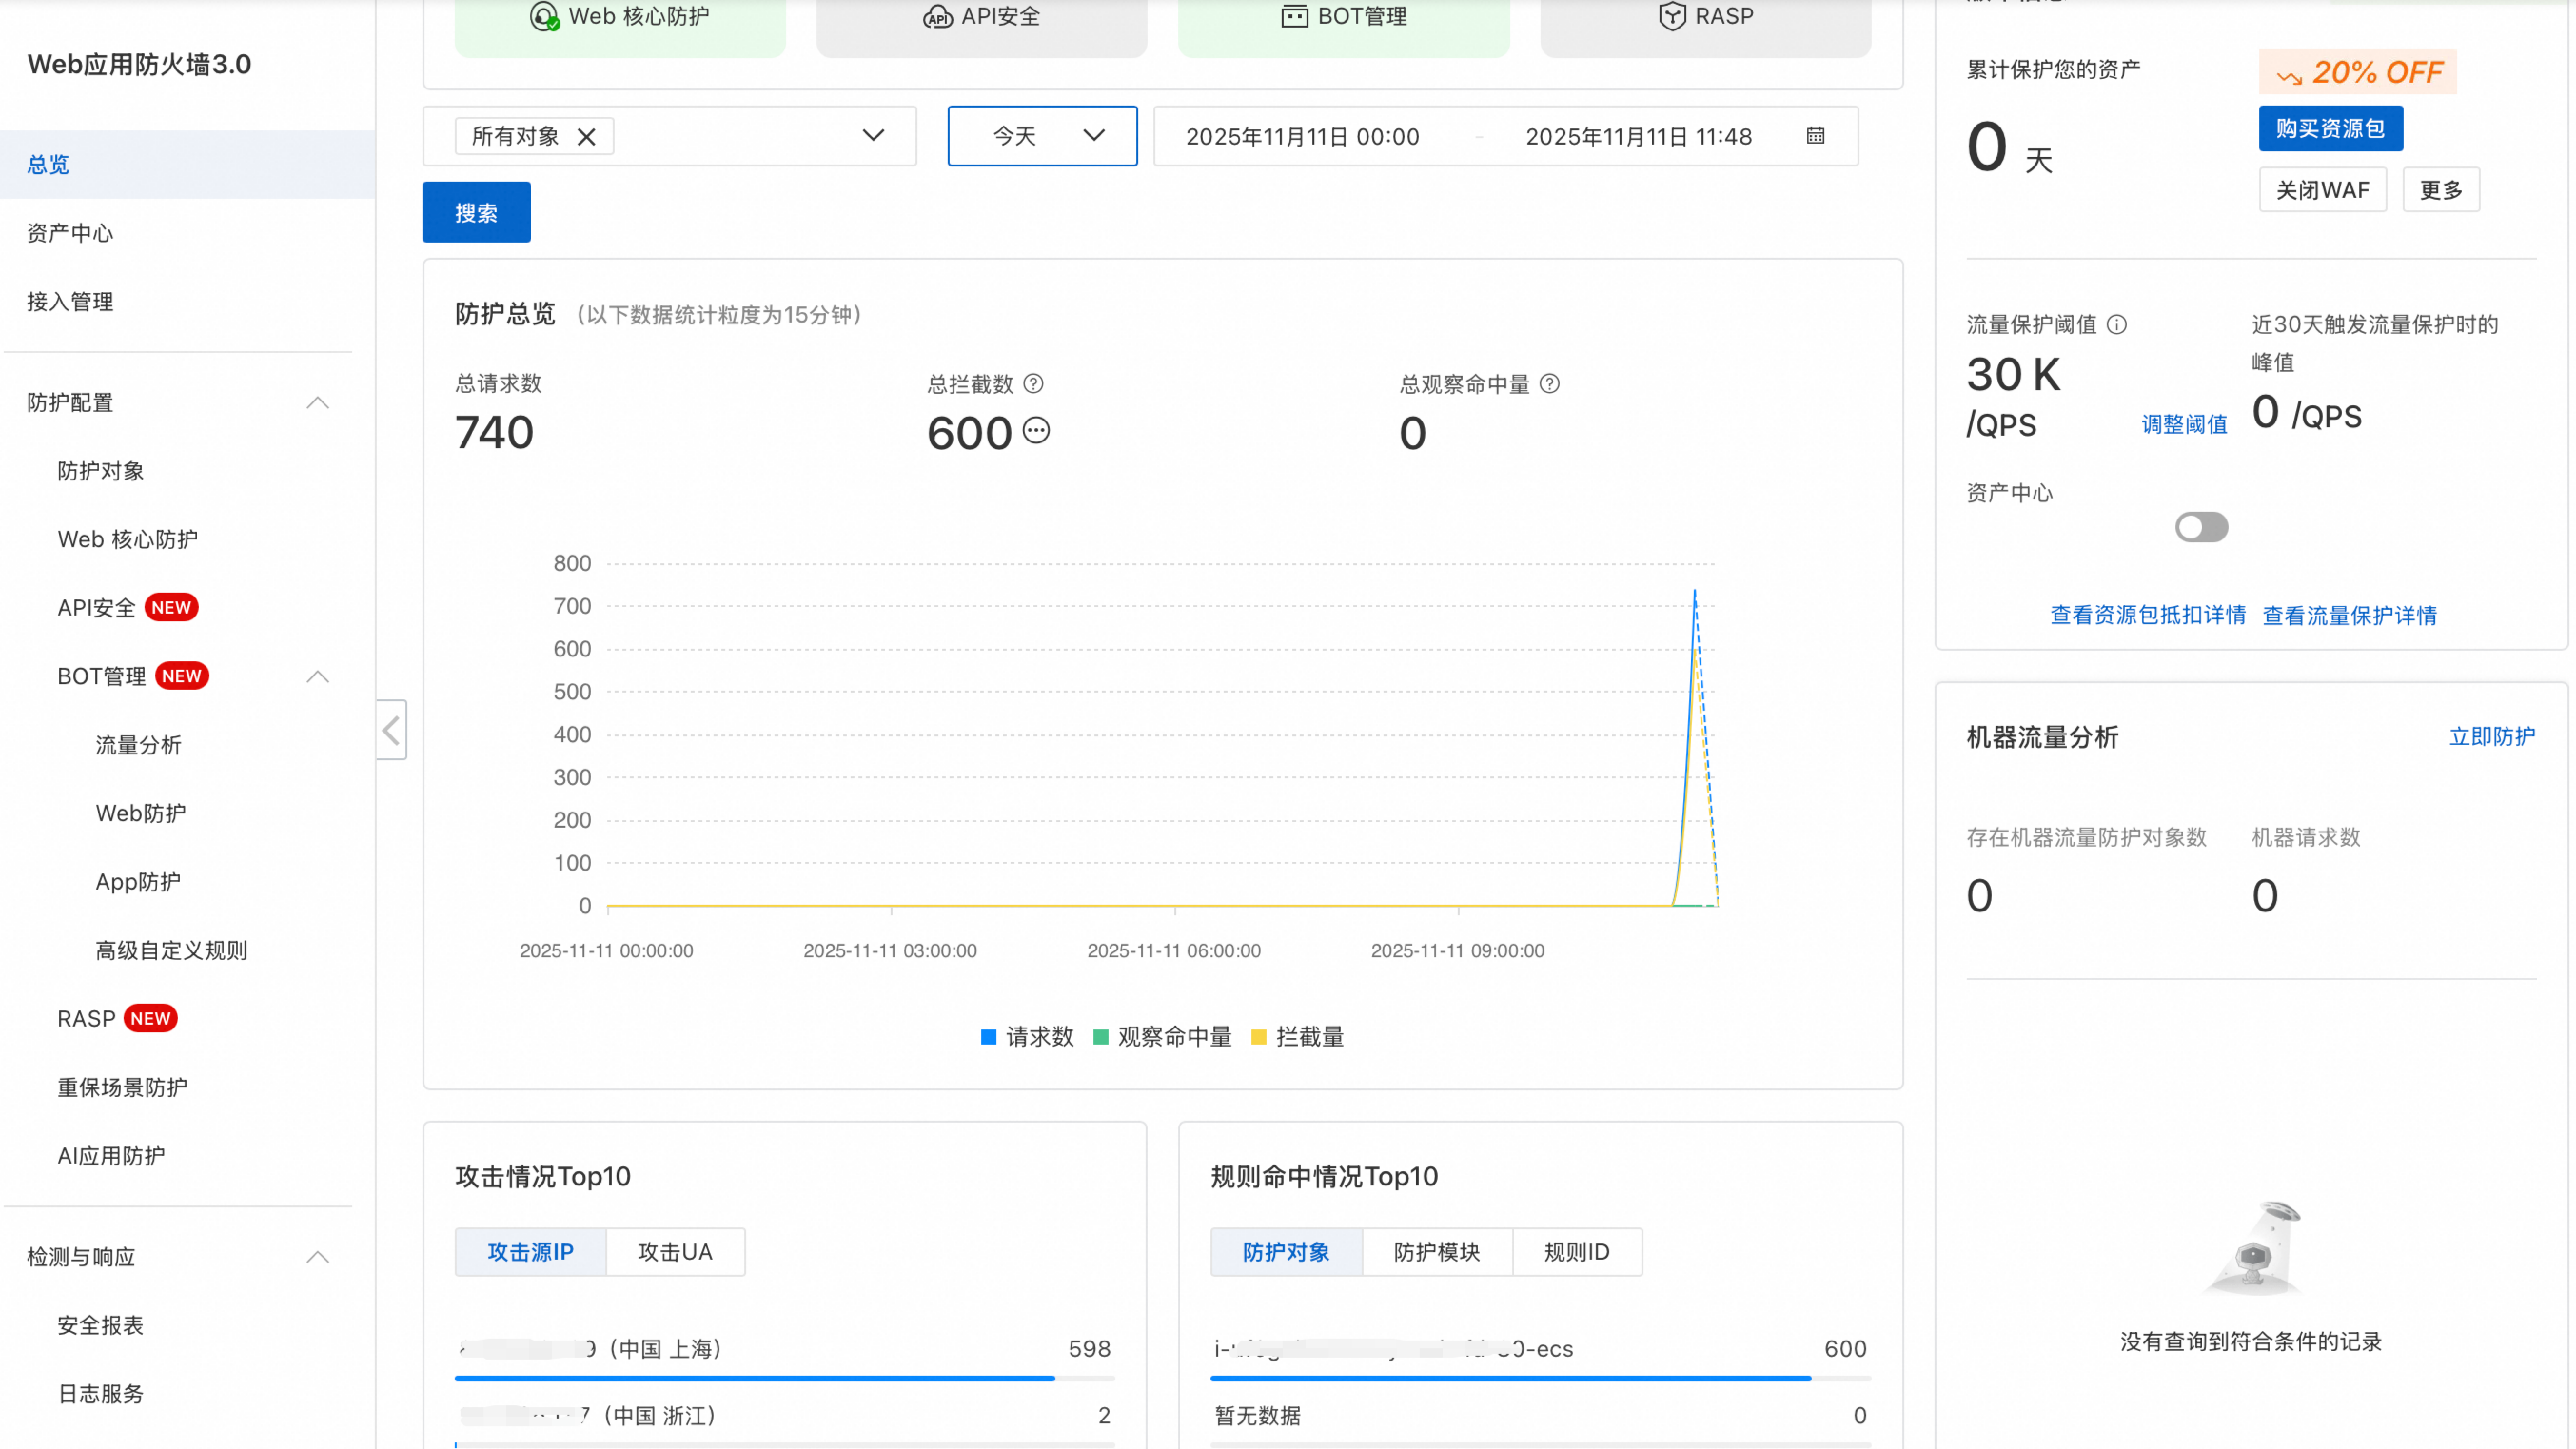Viewport: 2576px width, 1449px height.
Task: Open the 调整阈值 link
Action: 2184,425
